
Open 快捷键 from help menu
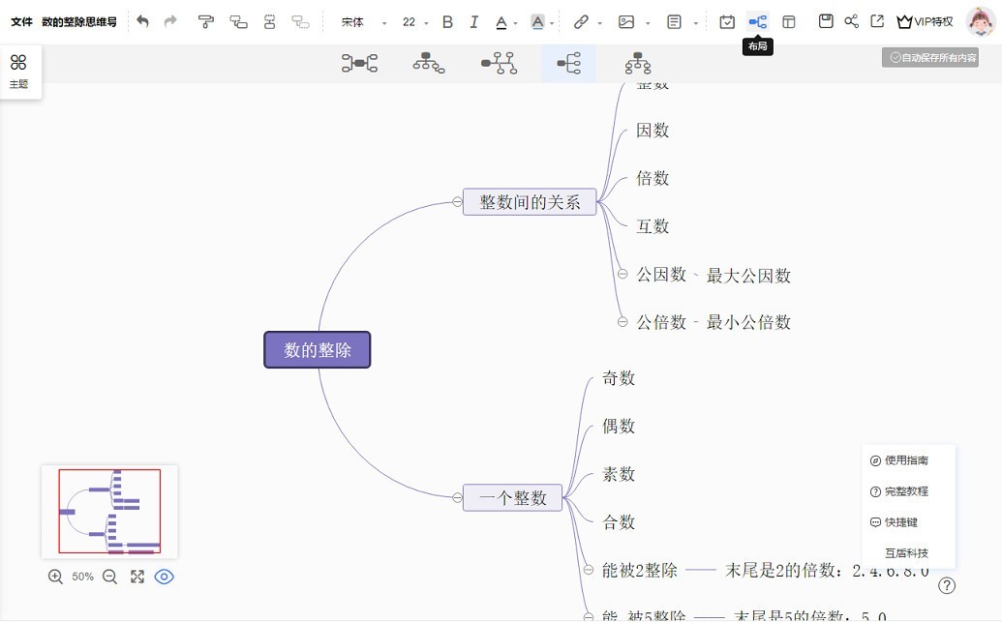click(x=899, y=522)
